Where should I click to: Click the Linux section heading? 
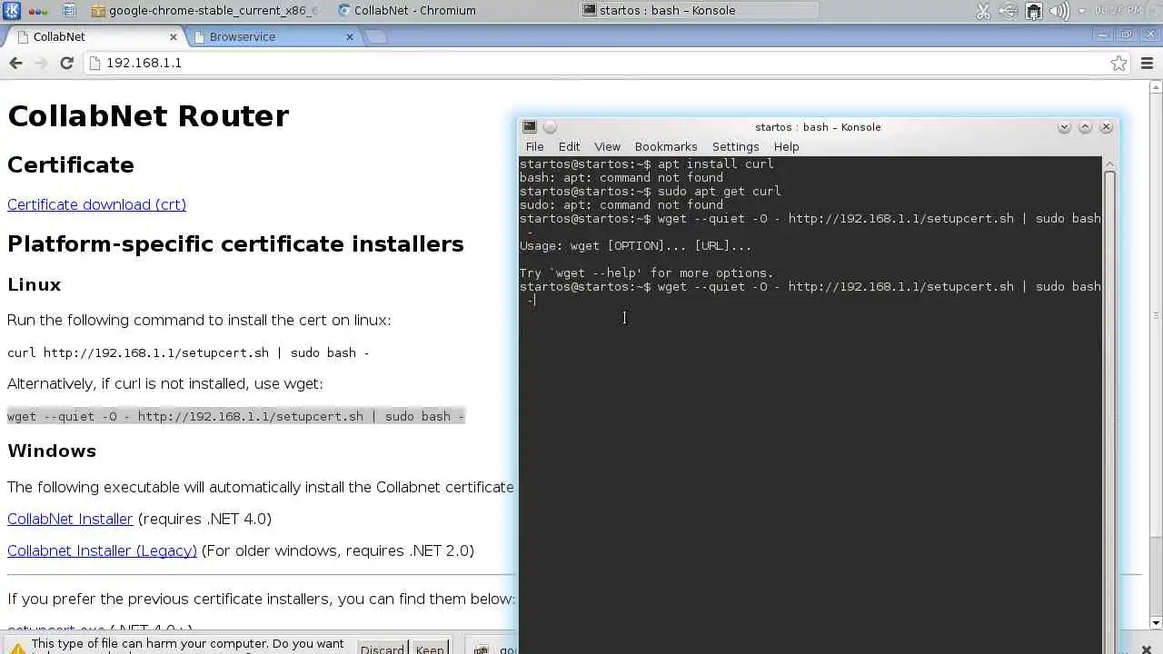tap(35, 284)
